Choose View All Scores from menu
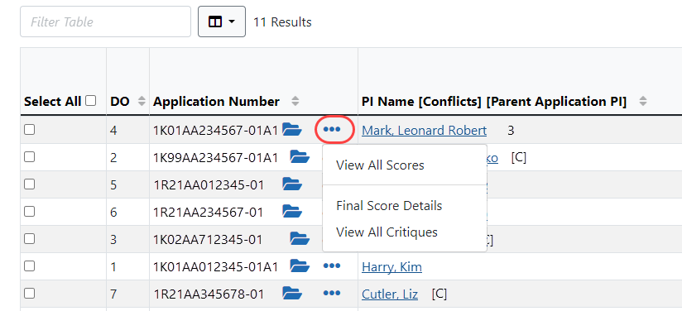This screenshot has width=682, height=311. 380,165
